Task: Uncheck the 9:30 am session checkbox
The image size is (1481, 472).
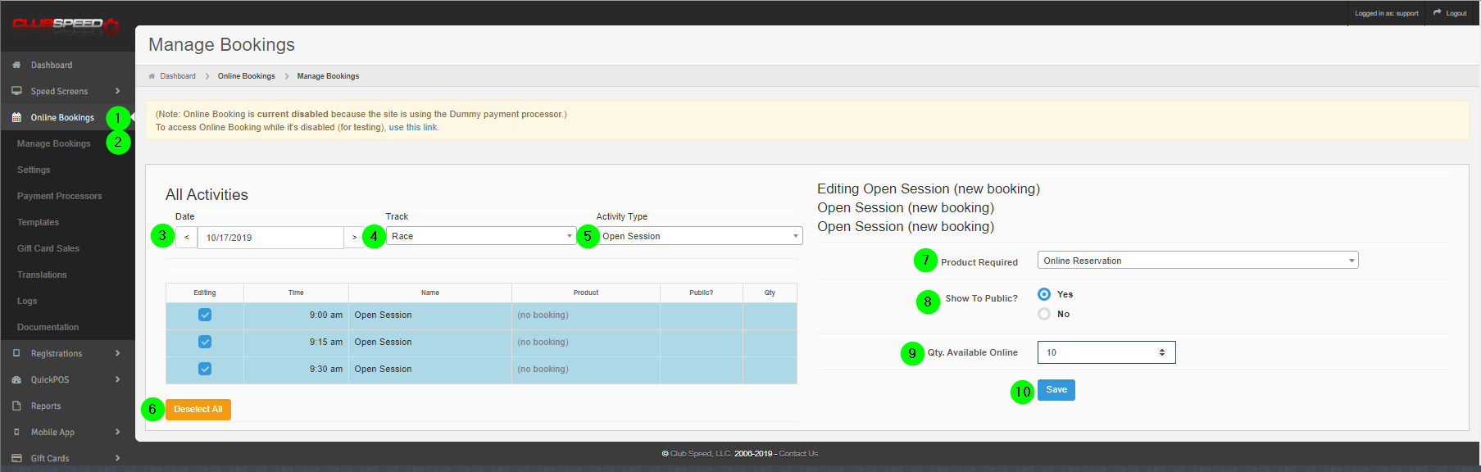Action: (205, 369)
